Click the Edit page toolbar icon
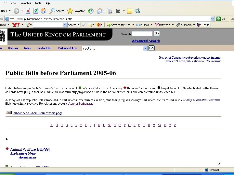 [x=118, y=11]
